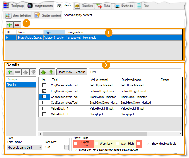Viewport: 189px width, 158px height.
Task: Enable the LeftEllipse Marked terminal checkbox
Action: 44,85
